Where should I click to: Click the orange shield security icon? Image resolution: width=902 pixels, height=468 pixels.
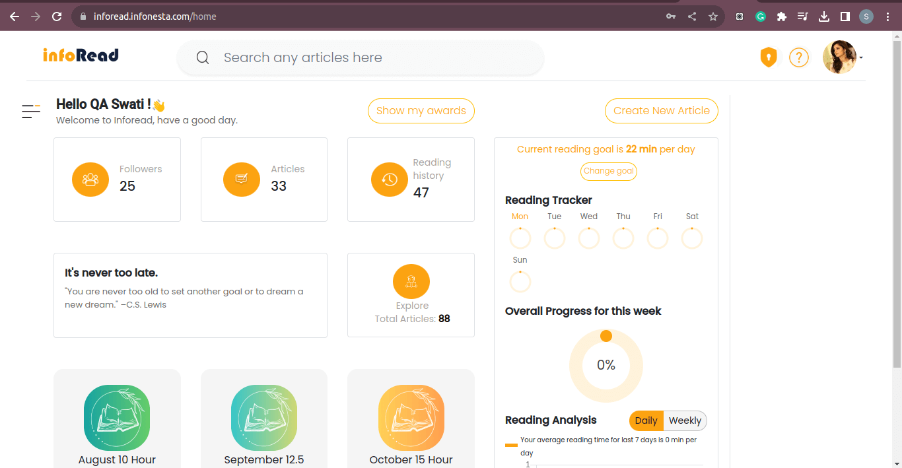point(768,57)
